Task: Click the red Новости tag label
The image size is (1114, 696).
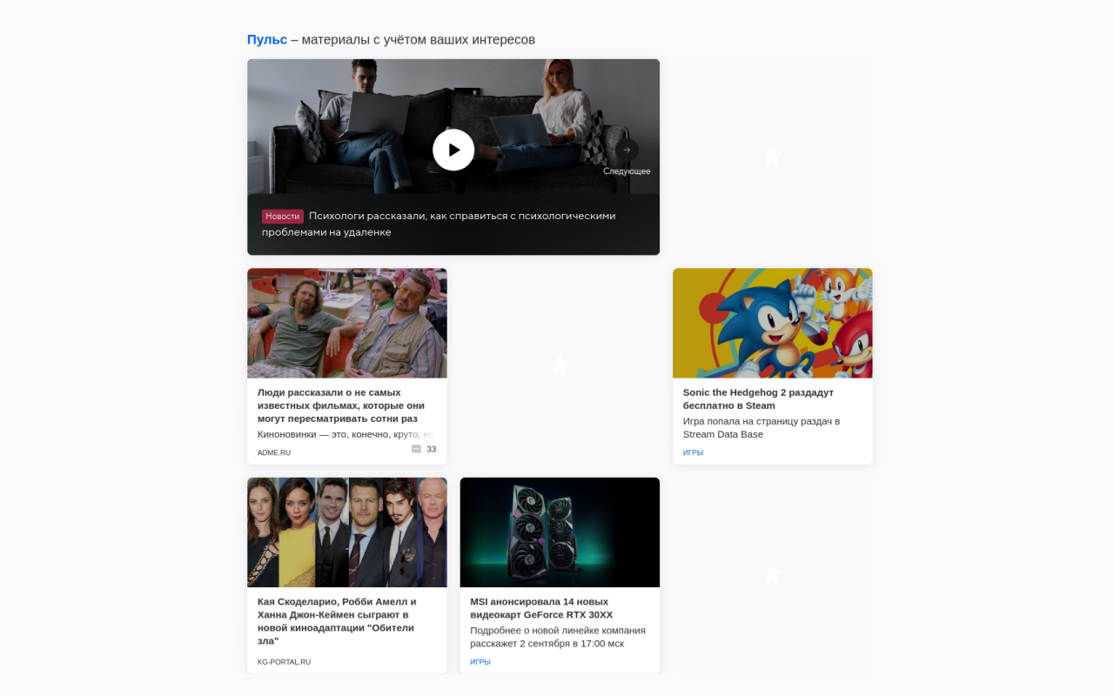Action: 282,216
